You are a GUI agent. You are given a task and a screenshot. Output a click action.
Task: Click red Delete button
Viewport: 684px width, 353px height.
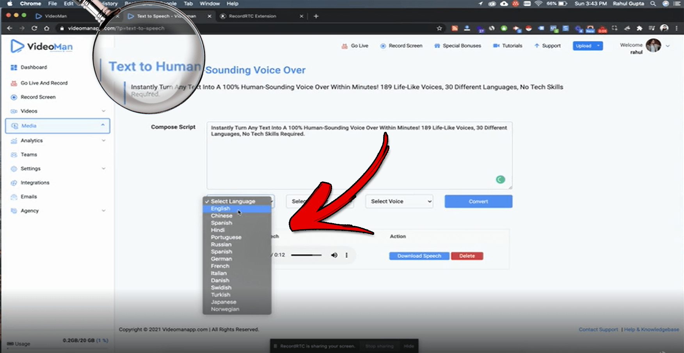[x=467, y=256]
